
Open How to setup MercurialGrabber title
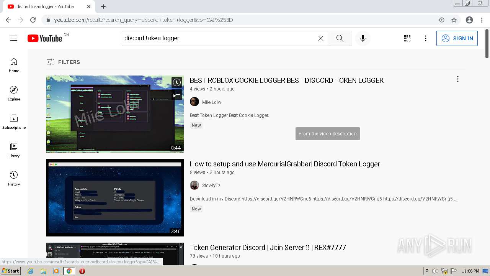coord(285,164)
